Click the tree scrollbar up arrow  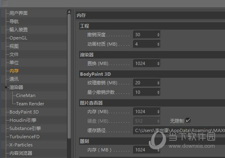click(69, 12)
